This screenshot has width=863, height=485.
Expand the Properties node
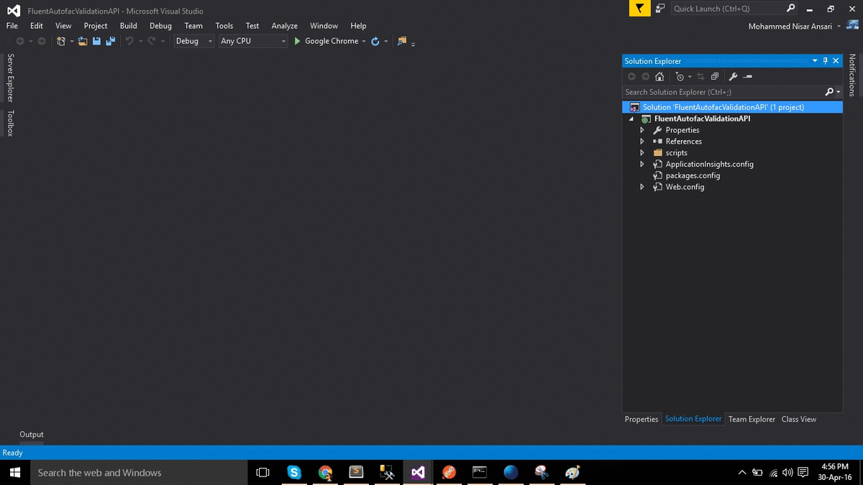tap(642, 130)
